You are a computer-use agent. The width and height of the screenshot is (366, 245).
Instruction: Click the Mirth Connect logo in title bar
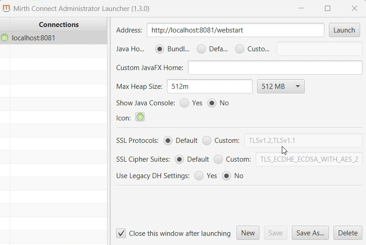(x=6, y=8)
